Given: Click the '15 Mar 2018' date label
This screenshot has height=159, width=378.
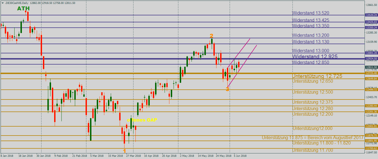Looking at the screenshot, I should (116, 156).
